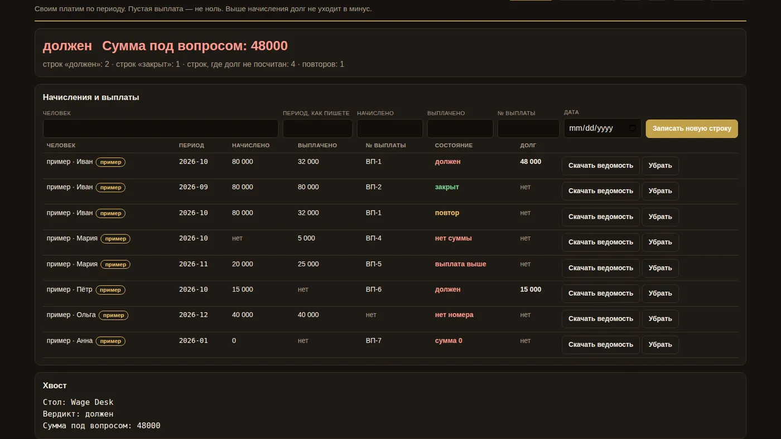Click payout number ВП-6
The width and height of the screenshot is (781, 439).
374,290
